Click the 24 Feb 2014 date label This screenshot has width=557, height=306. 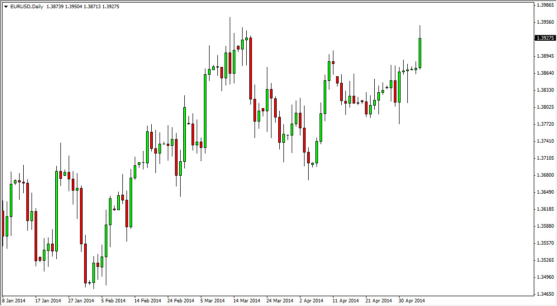181,301
